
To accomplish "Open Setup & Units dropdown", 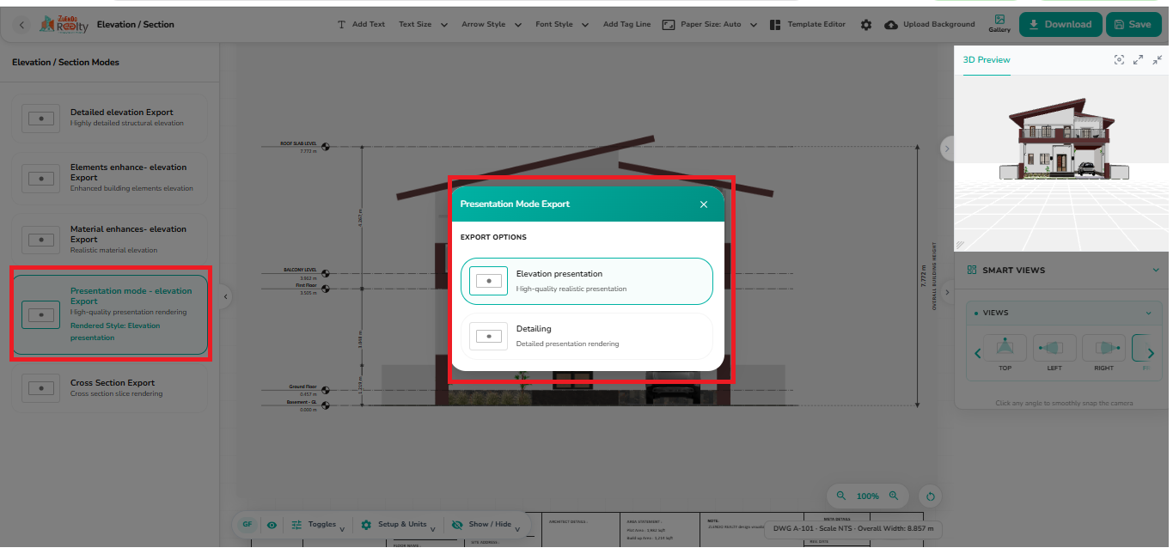I will coord(398,525).
